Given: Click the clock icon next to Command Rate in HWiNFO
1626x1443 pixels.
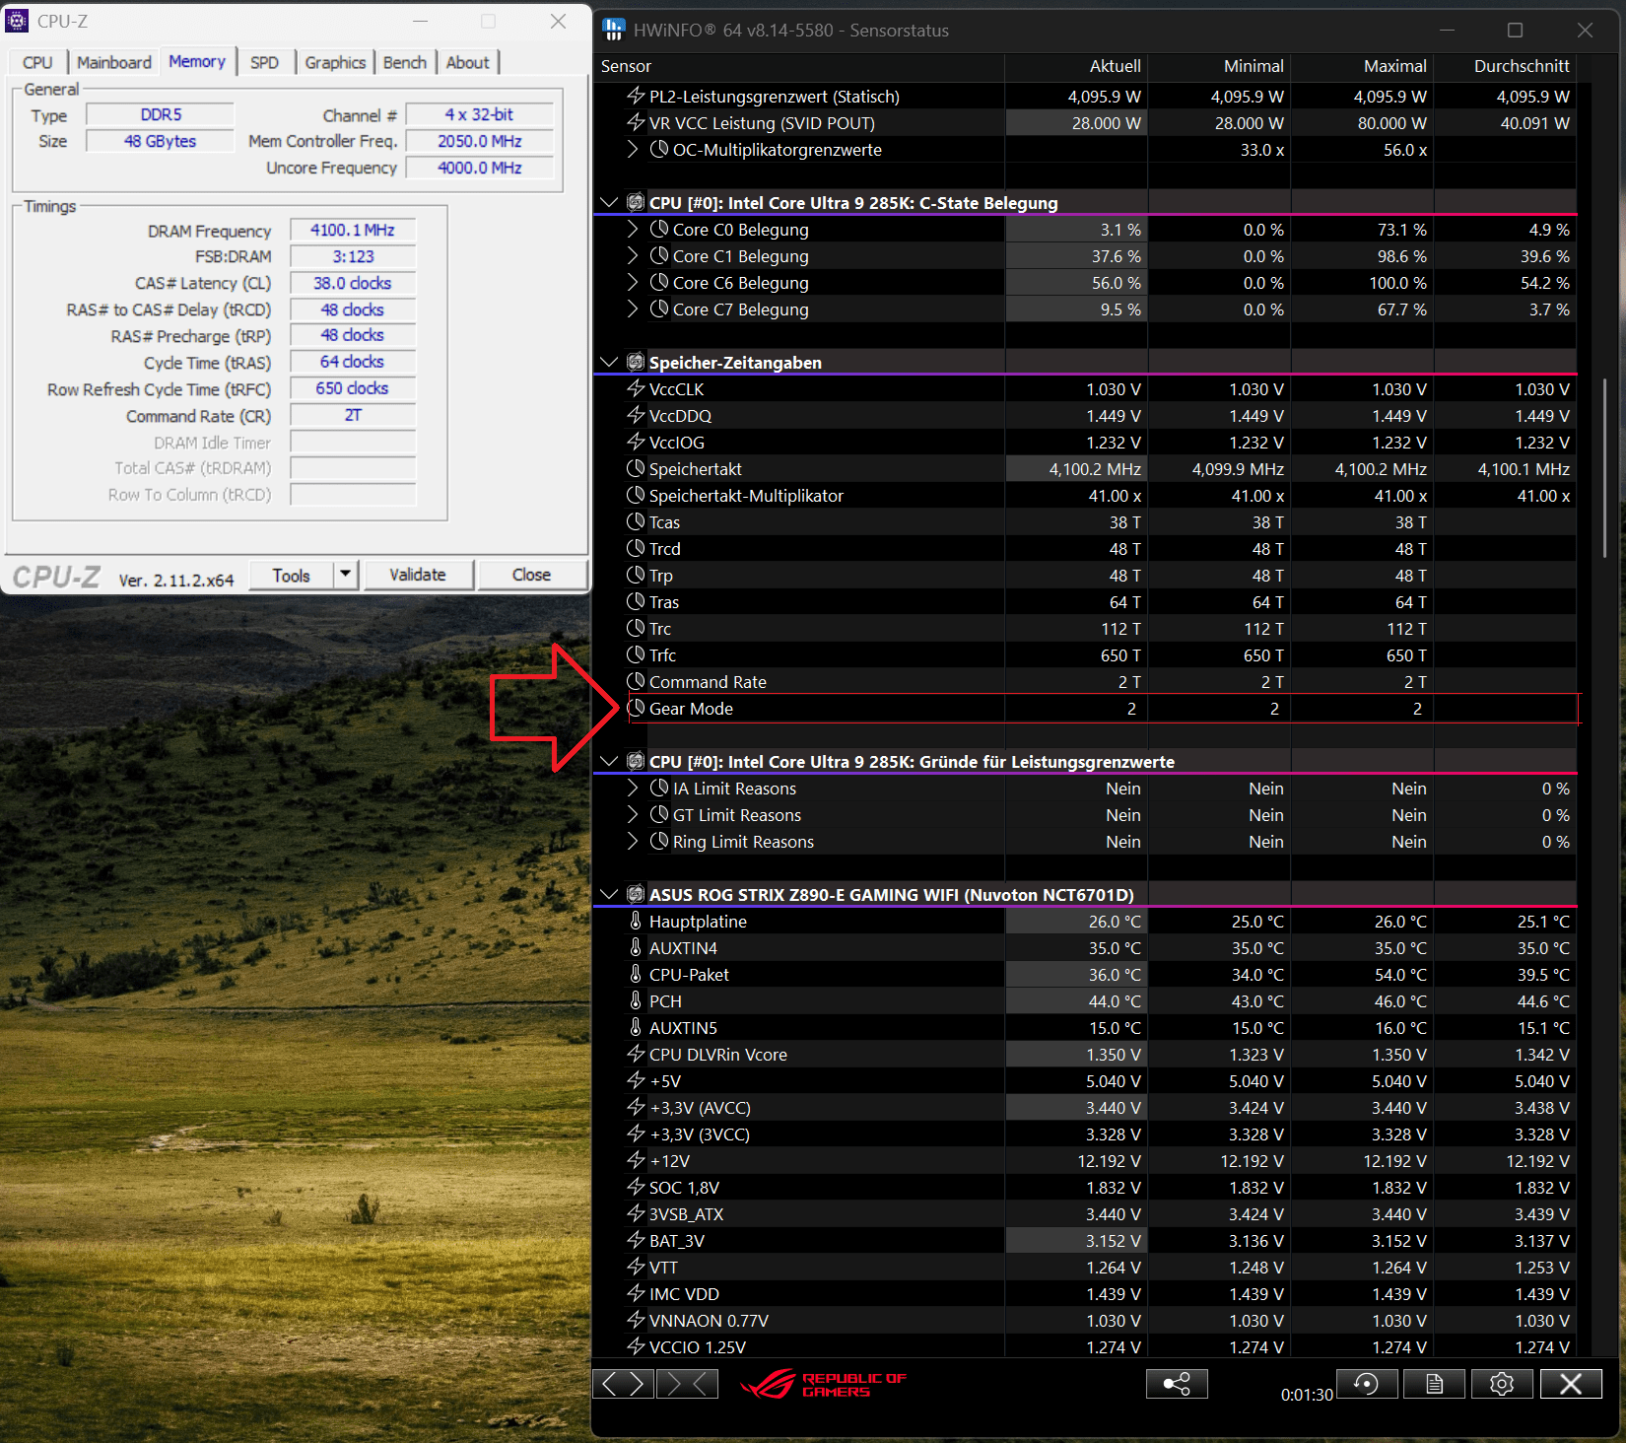Looking at the screenshot, I should coord(636,681).
